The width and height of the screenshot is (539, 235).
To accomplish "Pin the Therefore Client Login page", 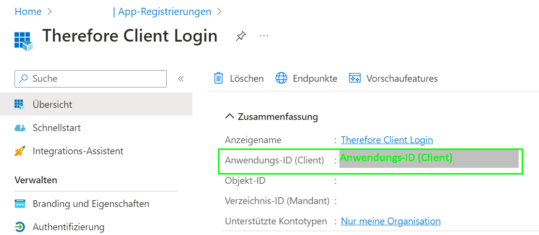I will (241, 36).
